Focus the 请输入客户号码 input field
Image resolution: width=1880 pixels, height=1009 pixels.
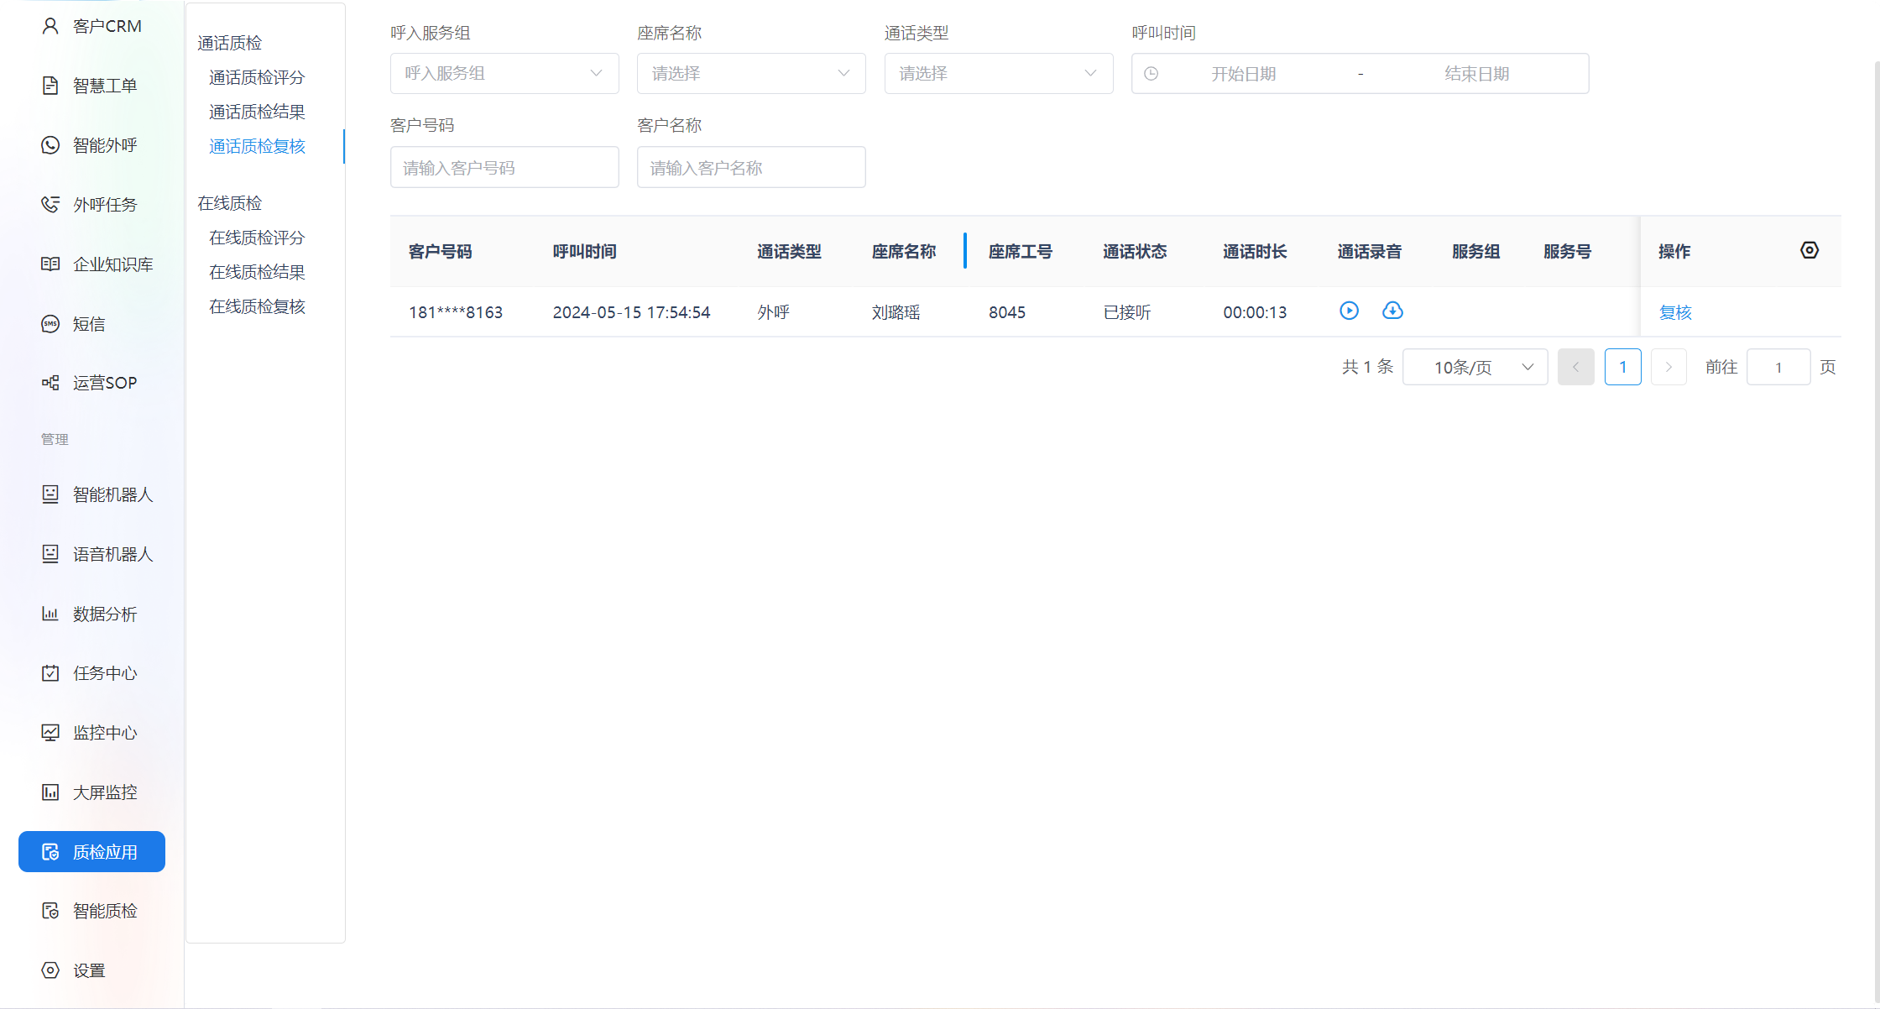click(504, 168)
